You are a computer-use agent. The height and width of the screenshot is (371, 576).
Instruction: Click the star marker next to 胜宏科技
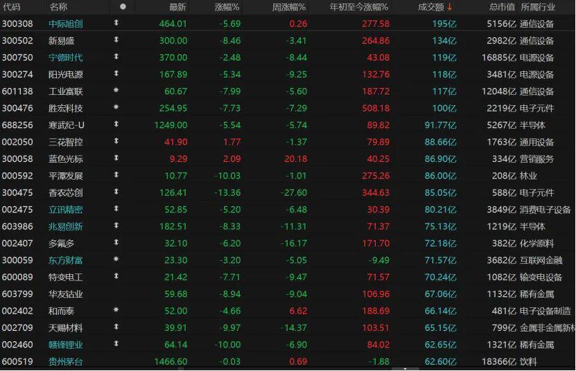[116, 108]
